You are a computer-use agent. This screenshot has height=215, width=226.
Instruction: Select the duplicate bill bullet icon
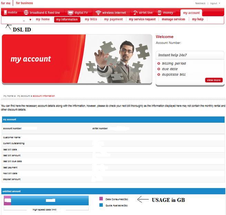click(x=159, y=75)
